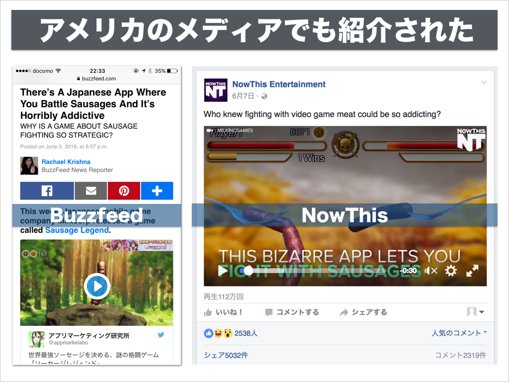The image size is (509, 382).
Task: View the 2538人 reactions list
Action: tap(246, 333)
